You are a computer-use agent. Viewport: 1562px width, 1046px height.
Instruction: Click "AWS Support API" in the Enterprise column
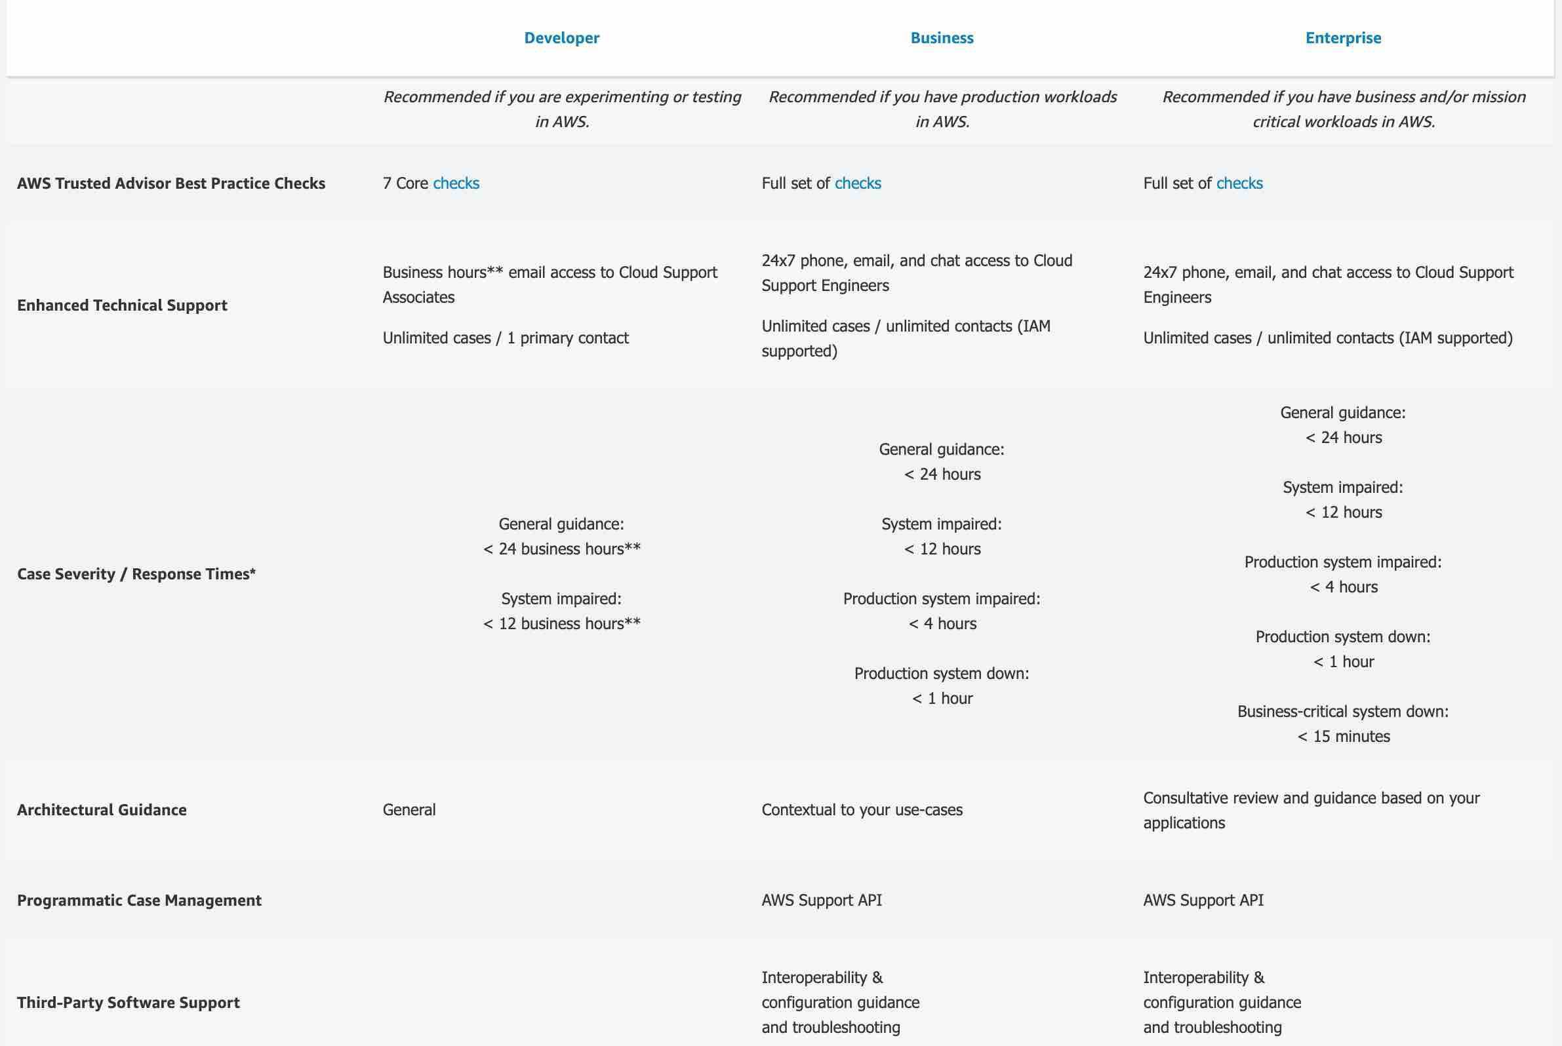click(1203, 901)
